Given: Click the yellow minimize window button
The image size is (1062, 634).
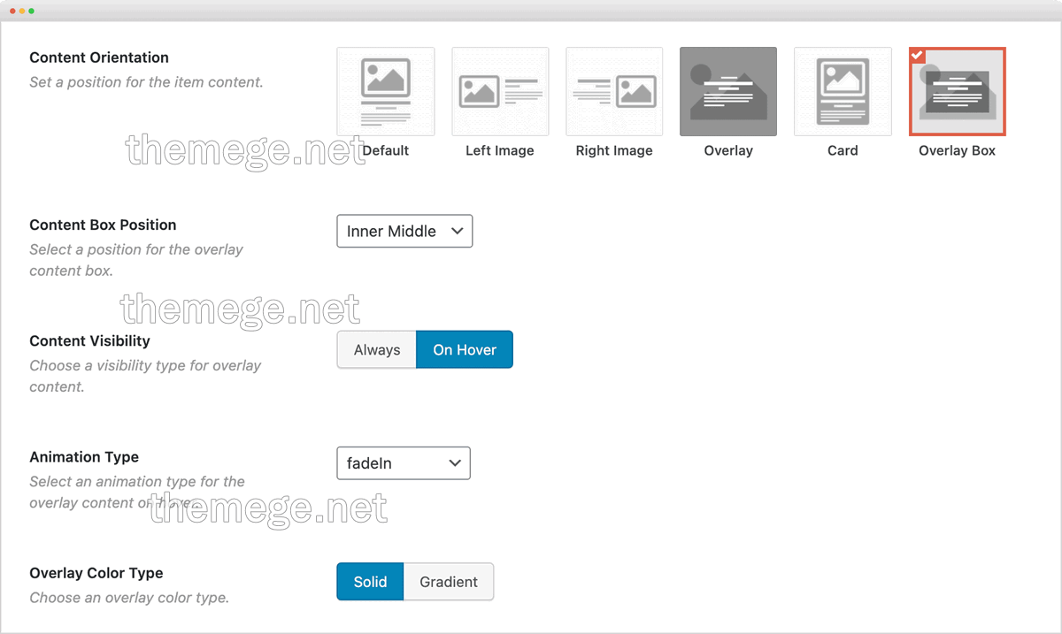Looking at the screenshot, I should point(22,11).
